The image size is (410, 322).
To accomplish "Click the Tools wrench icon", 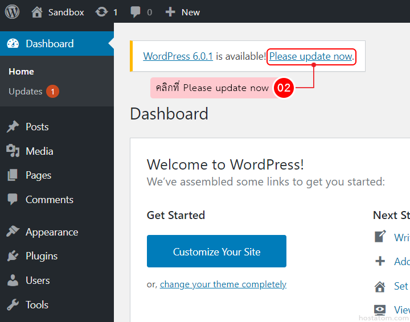I will [x=13, y=304].
